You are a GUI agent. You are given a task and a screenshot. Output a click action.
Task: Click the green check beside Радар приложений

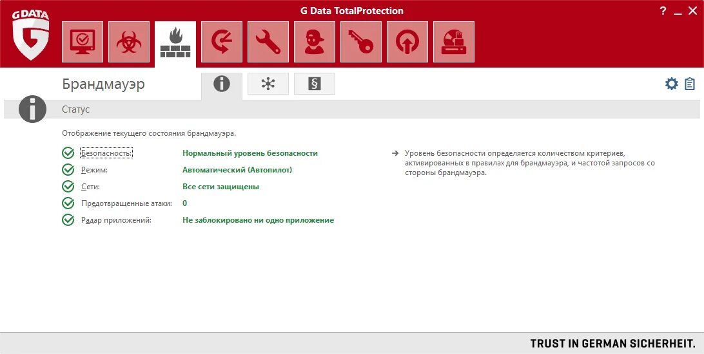click(68, 220)
